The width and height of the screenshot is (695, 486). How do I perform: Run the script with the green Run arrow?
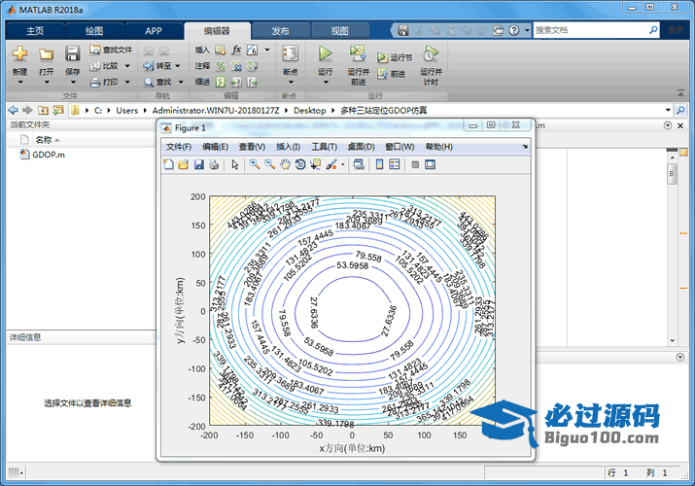click(x=325, y=53)
